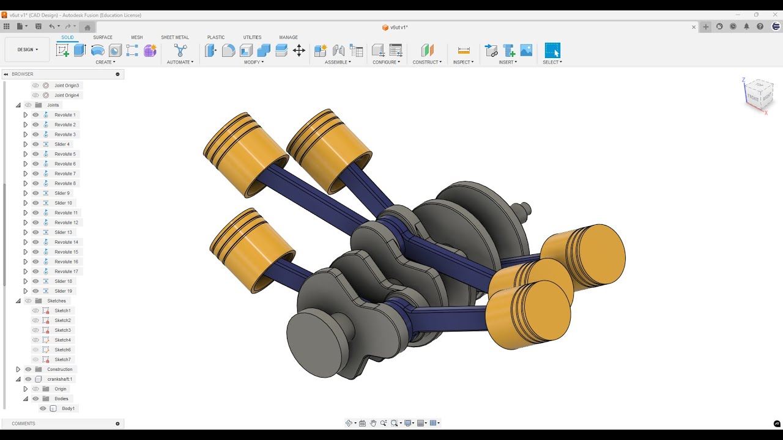Switch to the MANAGE tab

coord(289,37)
